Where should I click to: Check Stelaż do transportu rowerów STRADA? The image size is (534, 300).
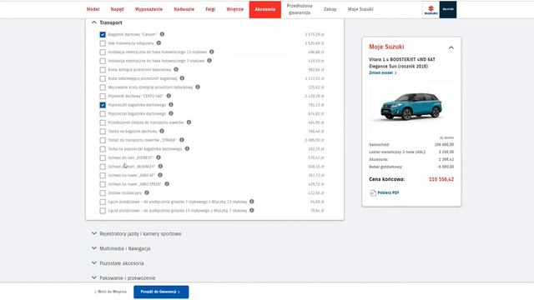pos(103,140)
